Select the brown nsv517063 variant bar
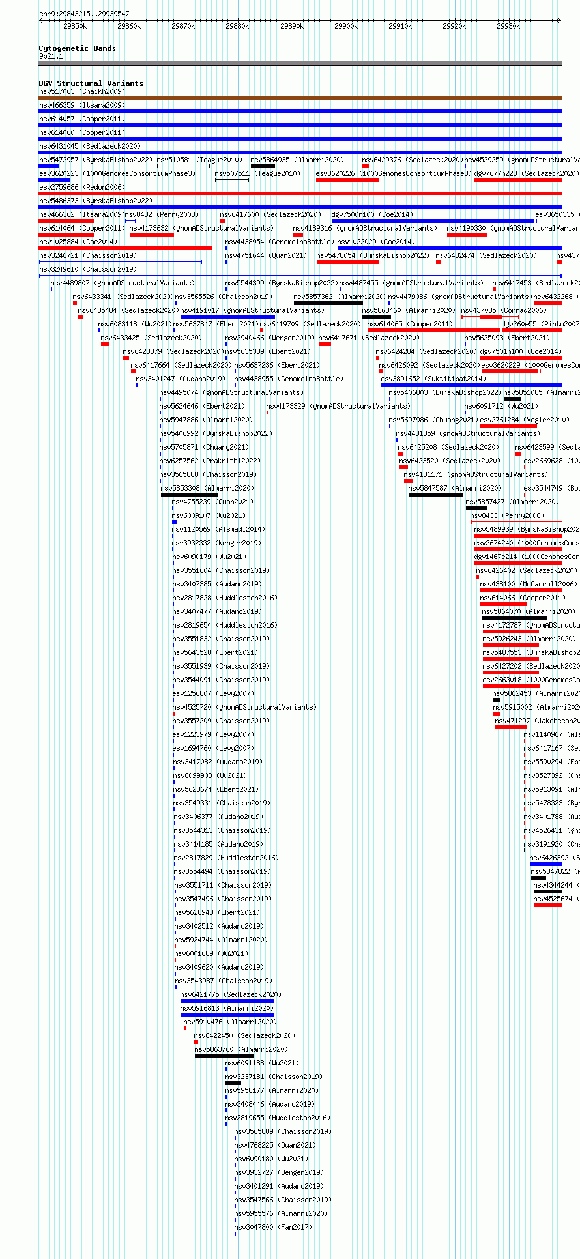 (x=300, y=98)
